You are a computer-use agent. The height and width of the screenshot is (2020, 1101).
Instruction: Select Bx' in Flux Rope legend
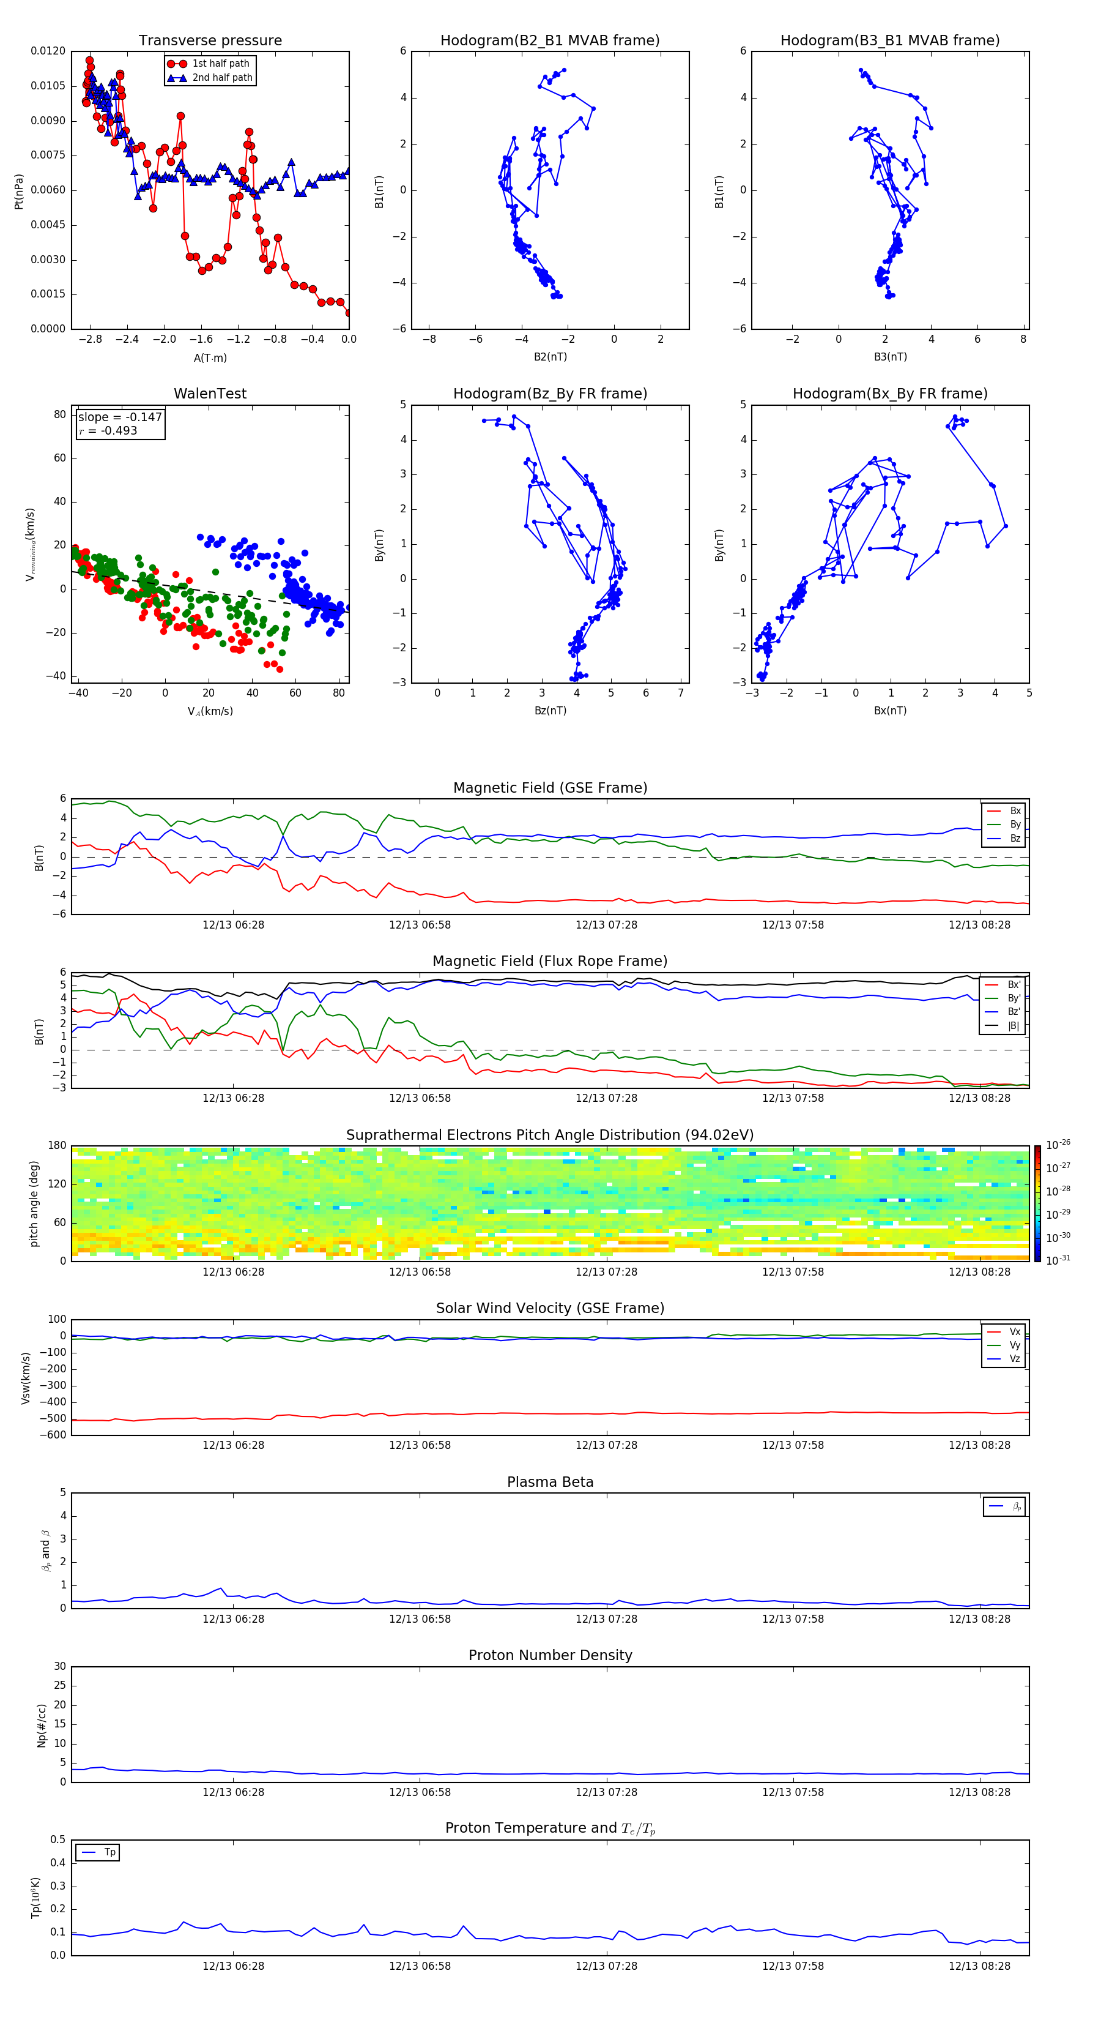click(1003, 985)
